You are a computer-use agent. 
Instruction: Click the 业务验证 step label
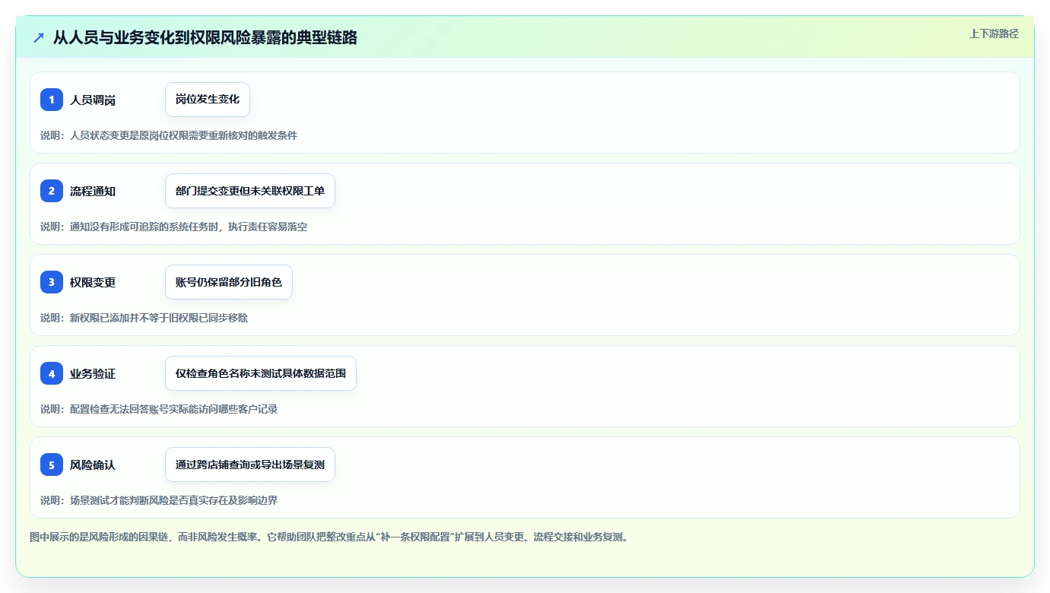click(x=93, y=373)
